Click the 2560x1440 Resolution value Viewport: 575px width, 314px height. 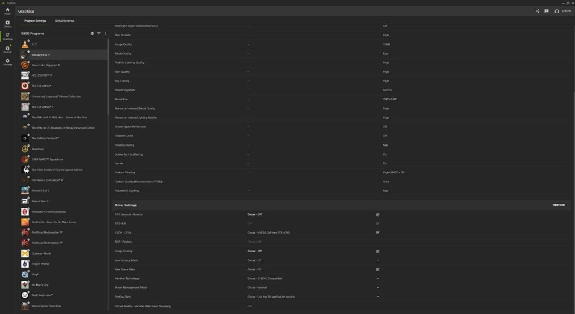tap(390, 99)
